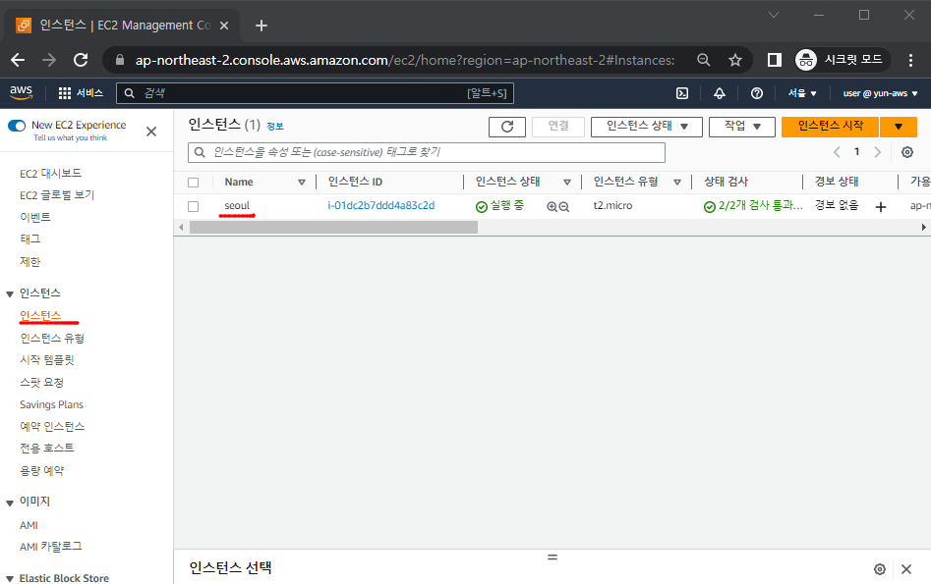Image resolution: width=931 pixels, height=584 pixels.
Task: Launch CloudShell terminal icon
Action: tap(682, 93)
